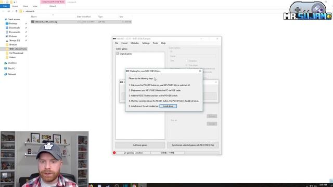Sort by the Type column header

click(x=100, y=17)
